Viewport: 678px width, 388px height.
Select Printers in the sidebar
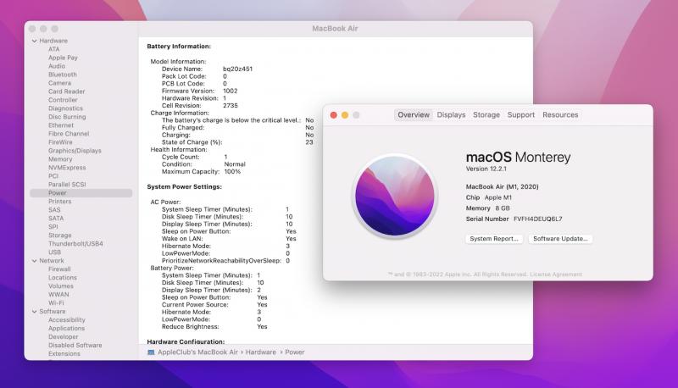[59, 202]
